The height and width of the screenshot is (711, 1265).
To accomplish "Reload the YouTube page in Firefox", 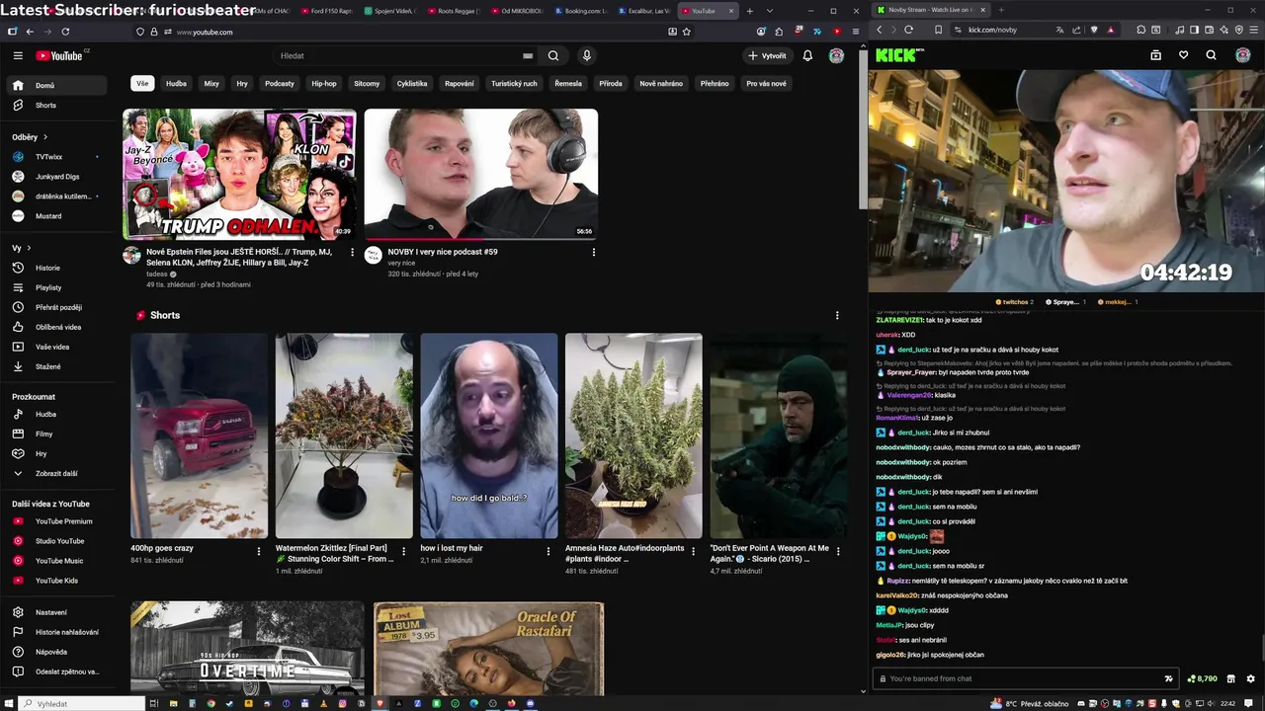I will [65, 32].
